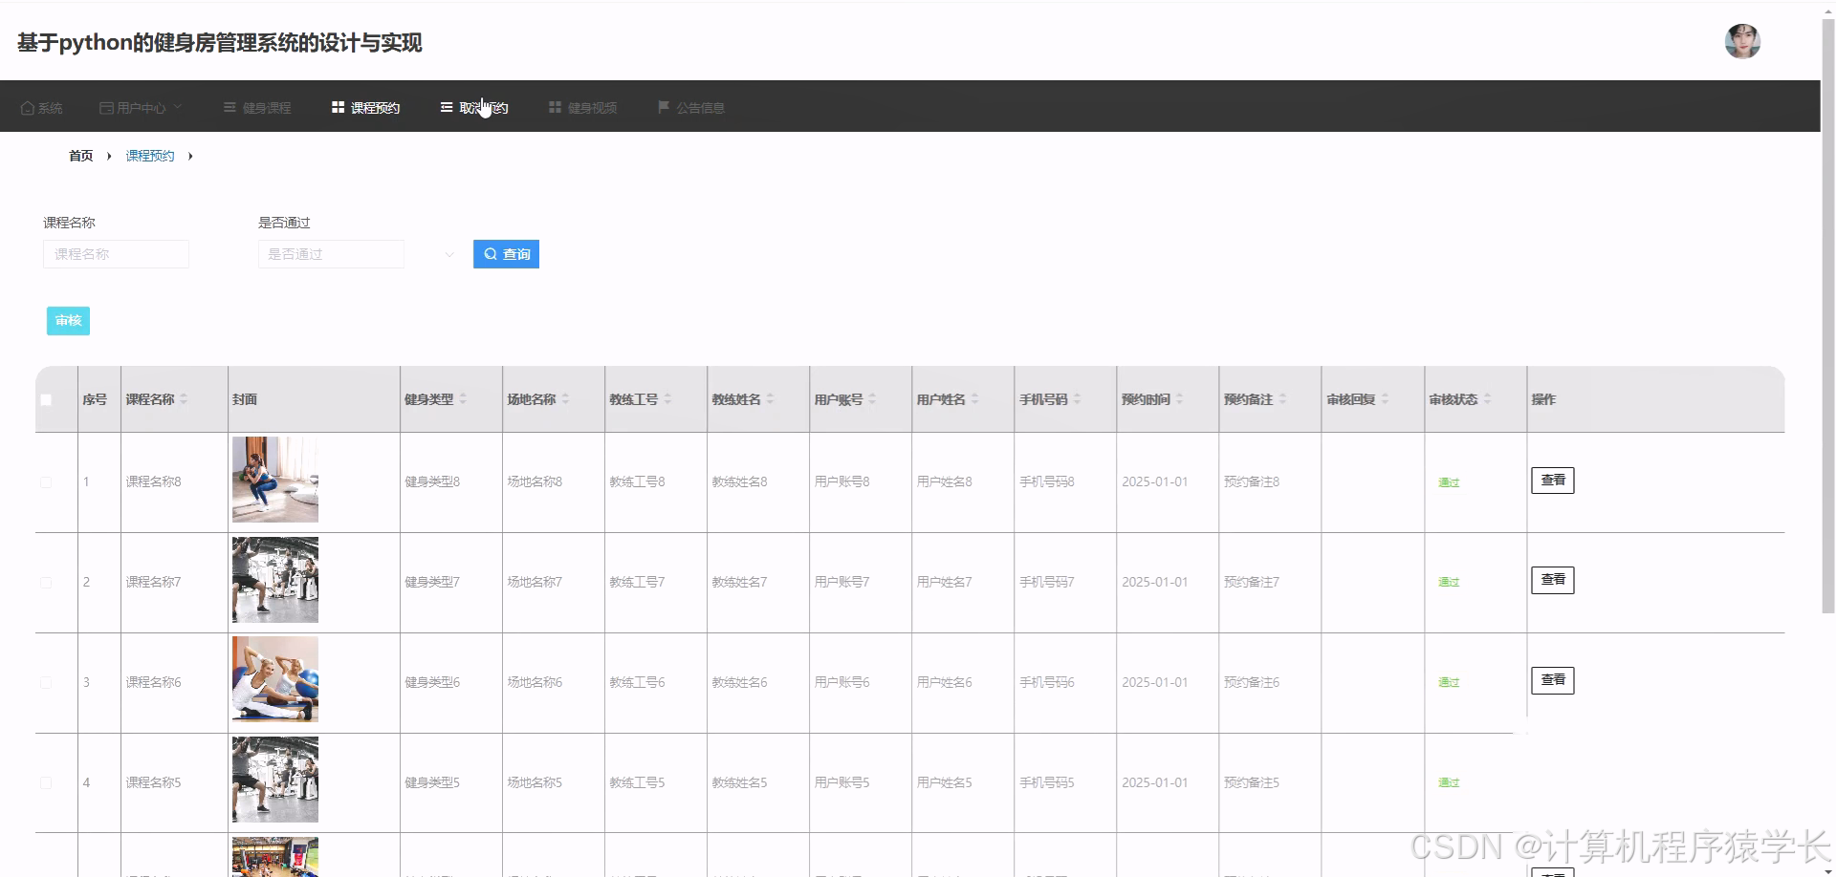This screenshot has width=1836, height=877.
Task: Focus the 课程名称 search input field
Action: click(116, 254)
